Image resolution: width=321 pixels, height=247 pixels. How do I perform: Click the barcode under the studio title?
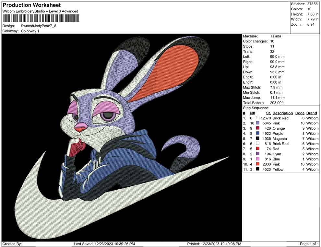(x=41, y=18)
